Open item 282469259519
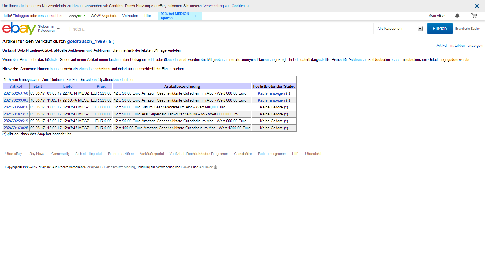Image resolution: width=485 pixels, height=262 pixels. click(16, 121)
